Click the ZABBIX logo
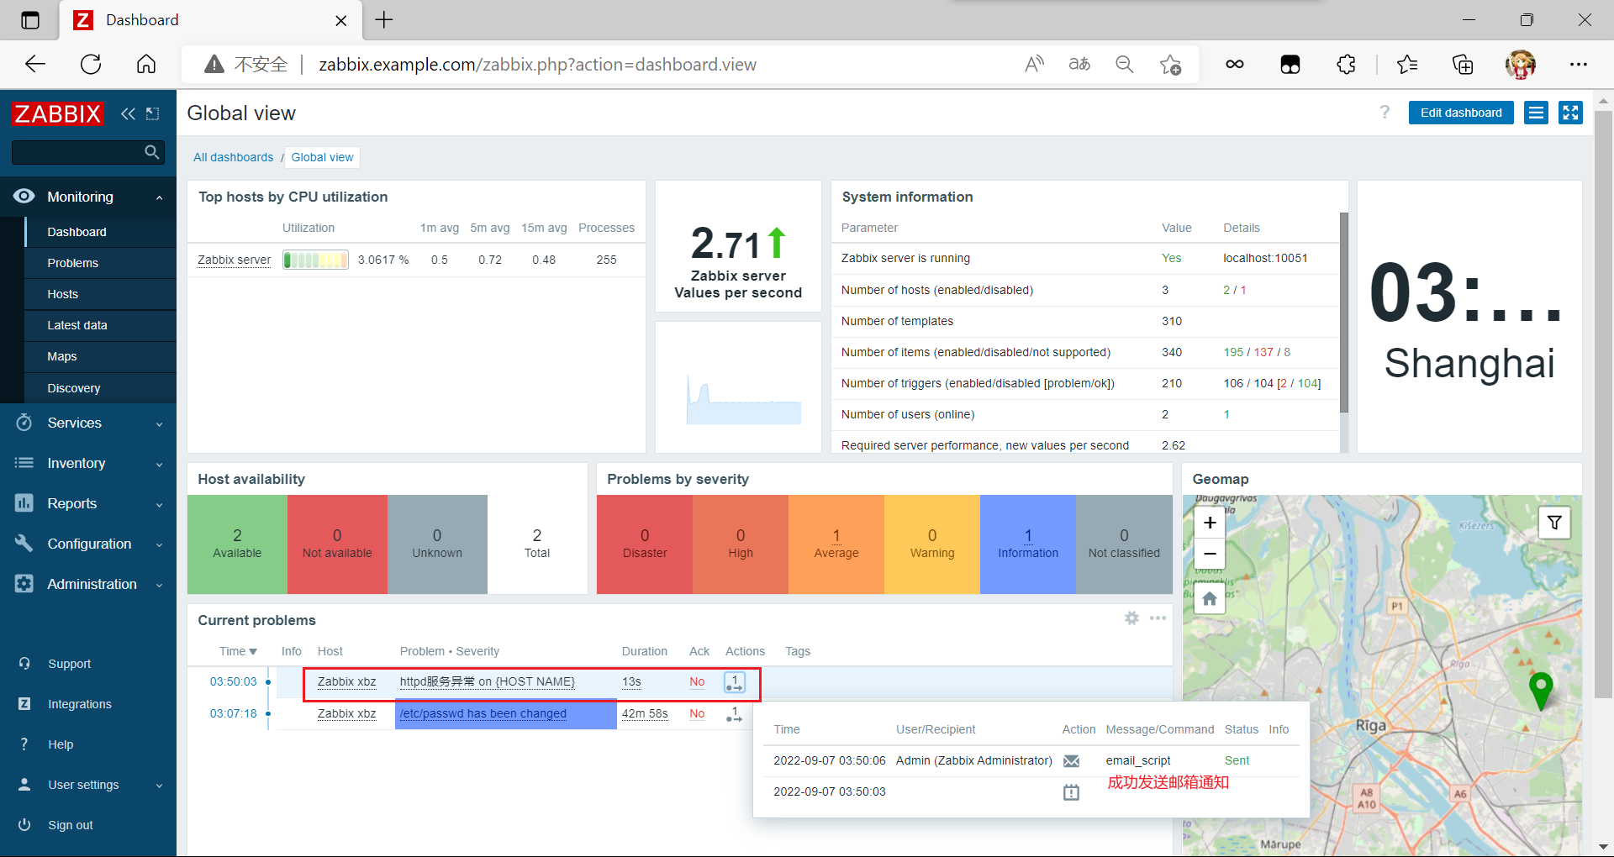Screen dimensions: 1614x857 pyautogui.click(x=57, y=113)
